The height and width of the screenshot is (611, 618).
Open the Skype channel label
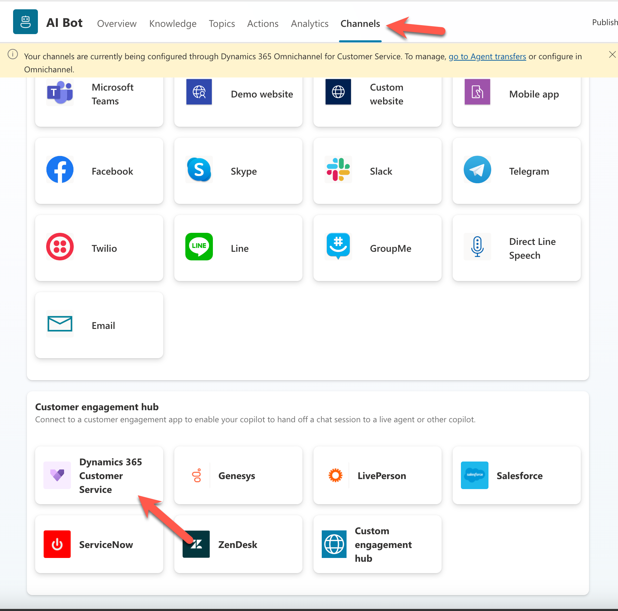point(244,171)
